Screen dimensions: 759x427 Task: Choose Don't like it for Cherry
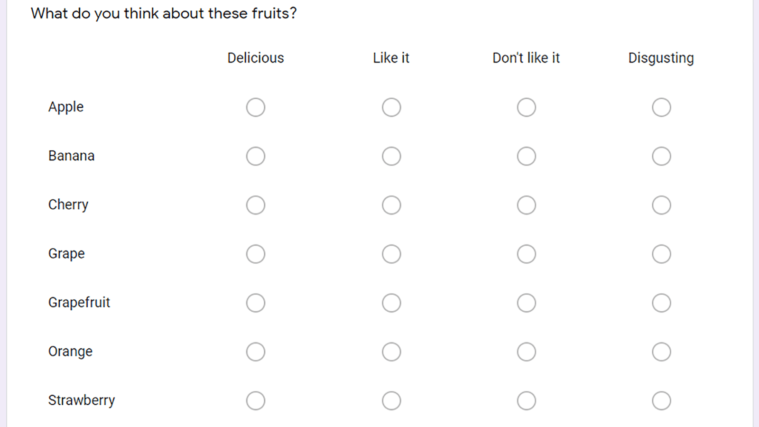tap(527, 205)
